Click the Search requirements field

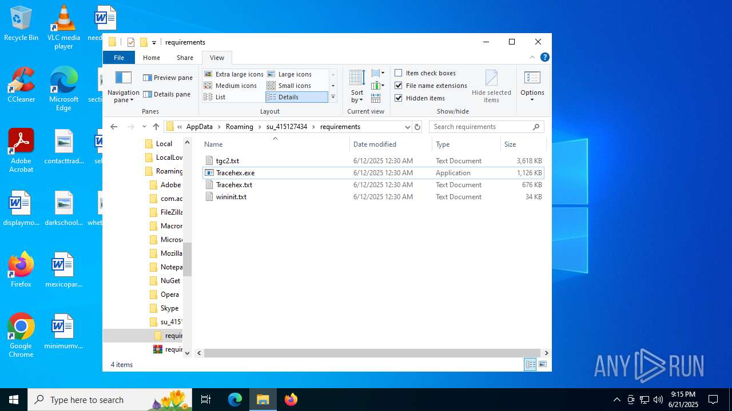[486, 127]
